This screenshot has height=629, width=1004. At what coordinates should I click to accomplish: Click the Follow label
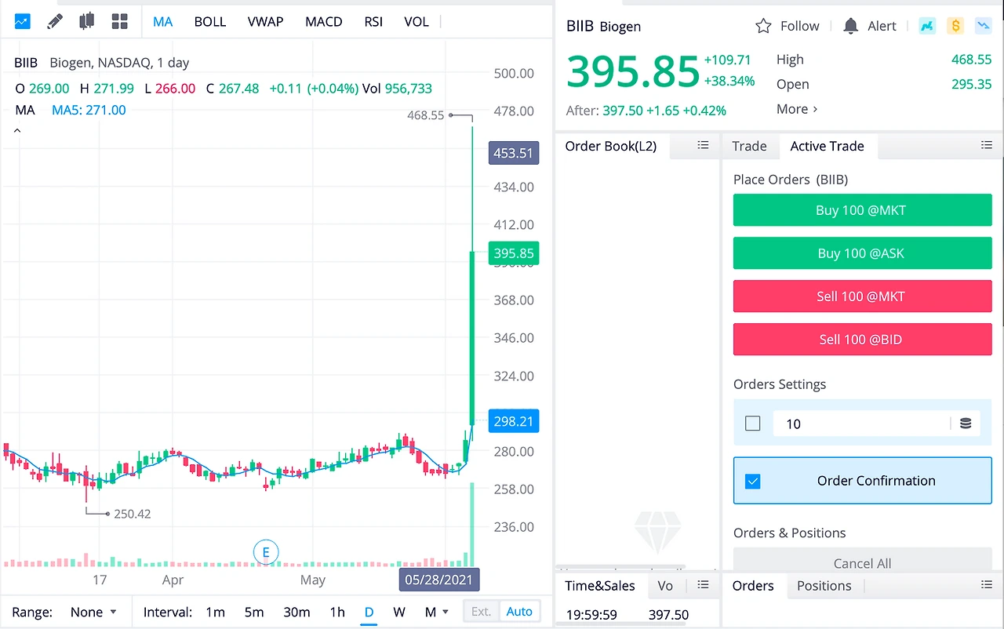800,26
